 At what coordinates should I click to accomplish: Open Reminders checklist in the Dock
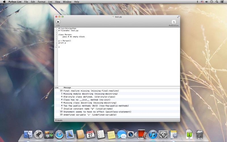101,134
